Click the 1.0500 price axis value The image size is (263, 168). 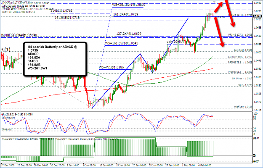point(257,52)
